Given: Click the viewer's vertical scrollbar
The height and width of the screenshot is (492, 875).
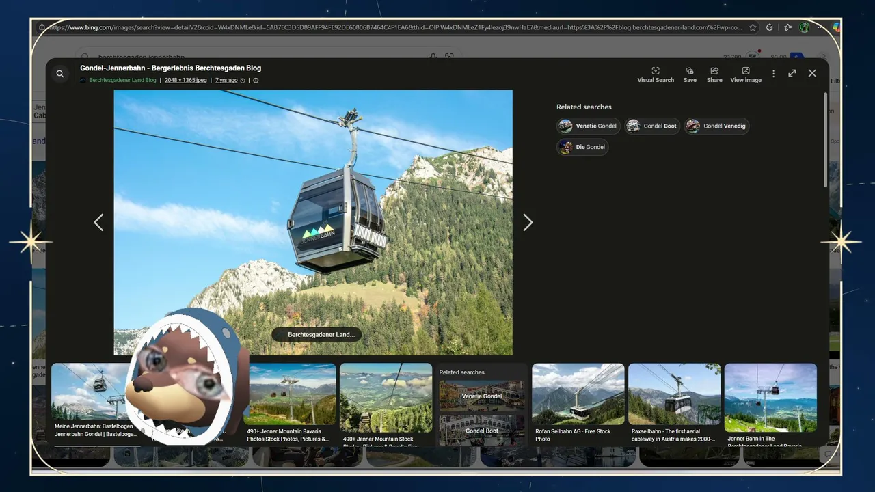Looking at the screenshot, I should 825,140.
